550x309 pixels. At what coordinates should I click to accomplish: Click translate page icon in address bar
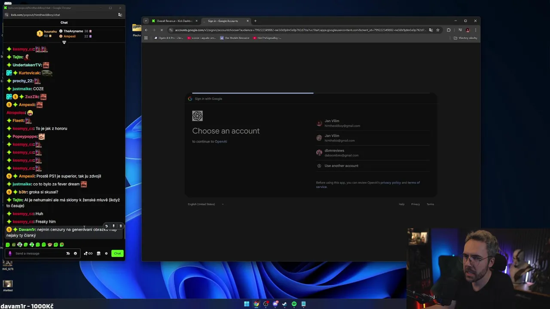pyautogui.click(x=431, y=30)
